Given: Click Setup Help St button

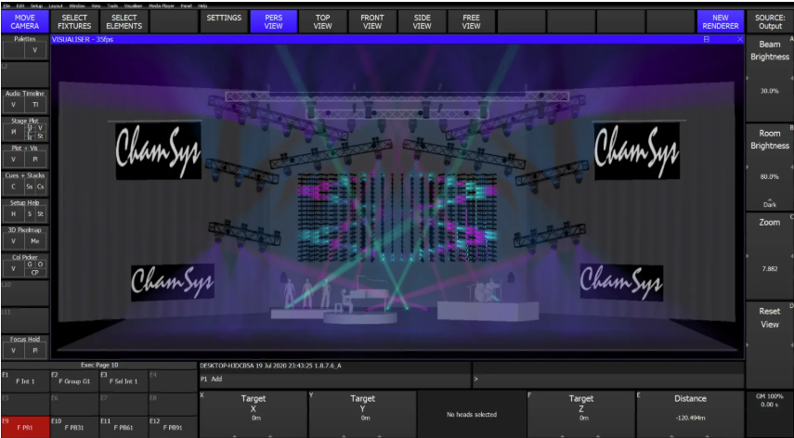Looking at the screenshot, I should click(x=41, y=214).
